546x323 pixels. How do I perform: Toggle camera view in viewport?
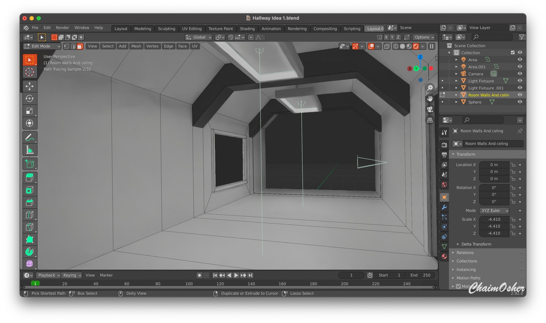(x=430, y=109)
